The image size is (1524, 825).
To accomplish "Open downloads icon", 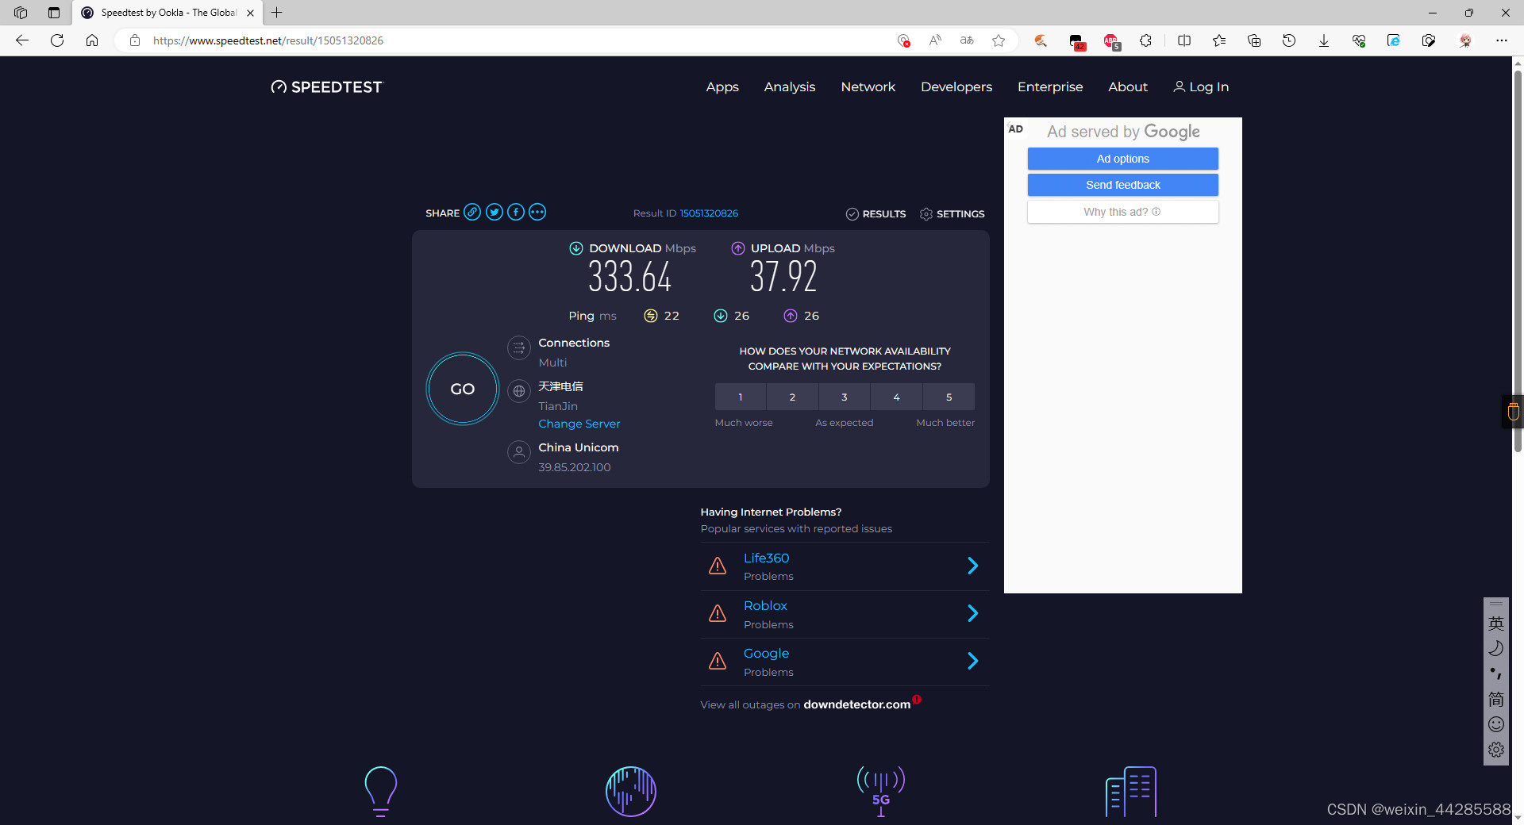I will [x=1324, y=40].
